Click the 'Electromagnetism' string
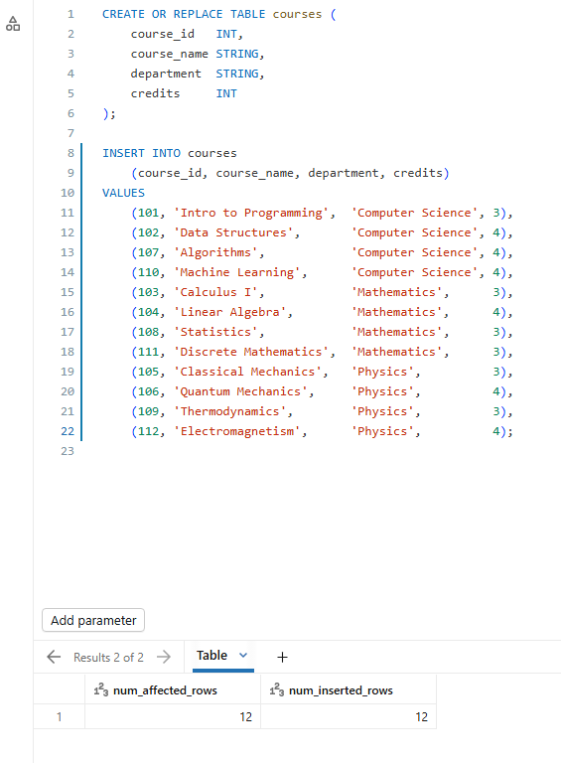 pyautogui.click(x=236, y=431)
